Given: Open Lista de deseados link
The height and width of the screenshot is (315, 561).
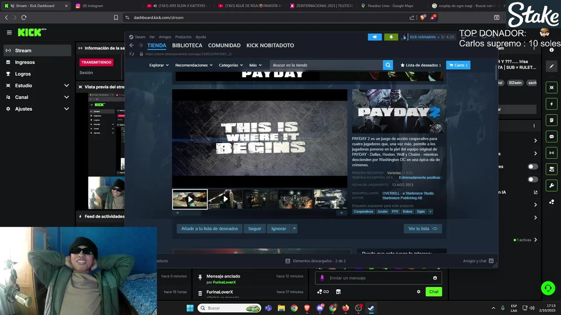Looking at the screenshot, I should click(421, 65).
